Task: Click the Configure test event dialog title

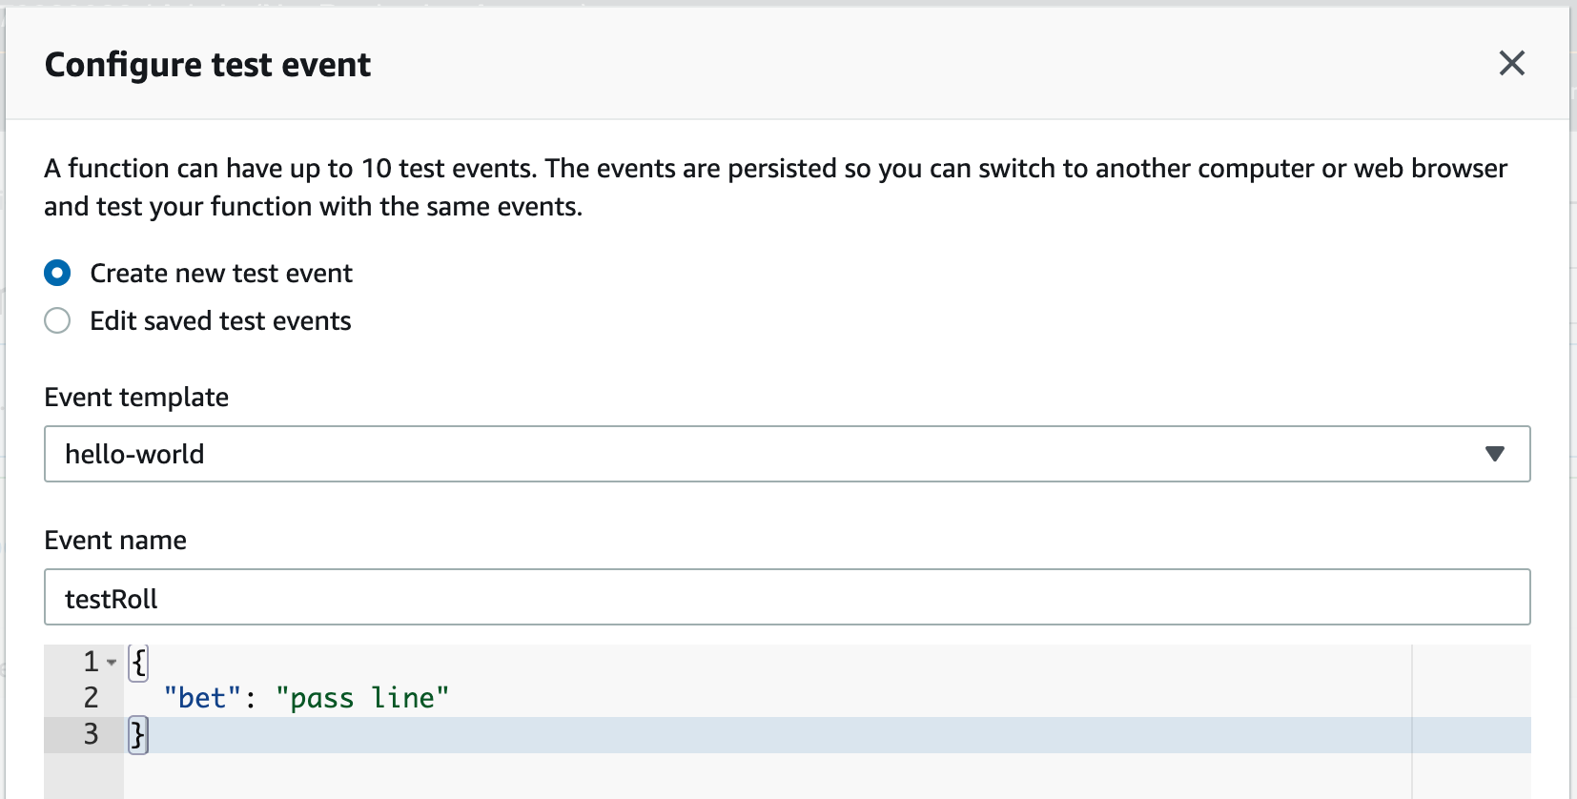Action: (x=208, y=65)
